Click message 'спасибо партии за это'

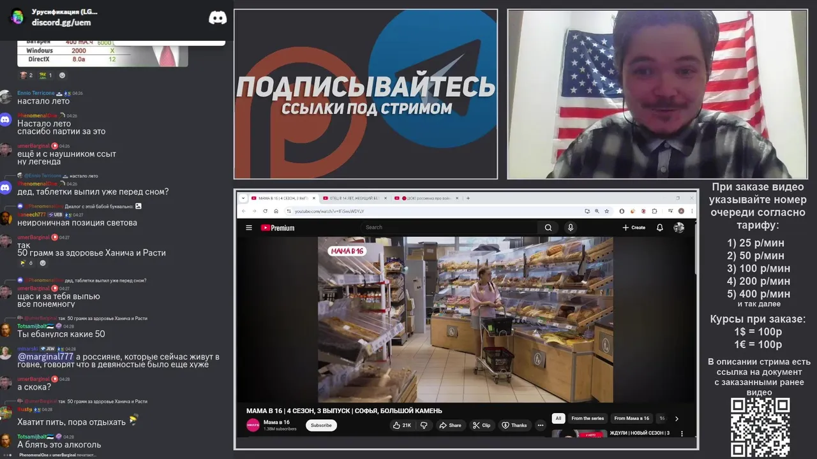tap(61, 131)
